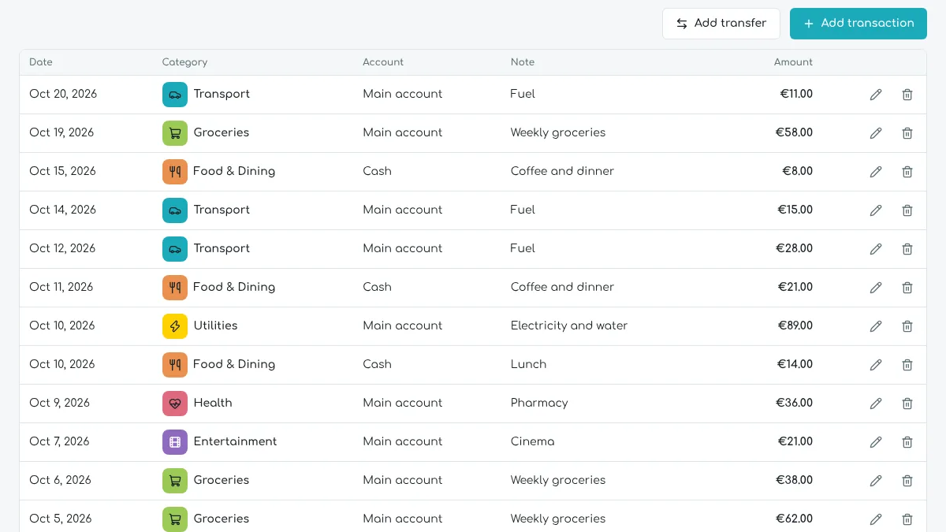Click the Account column header
The image size is (946, 532).
point(383,62)
